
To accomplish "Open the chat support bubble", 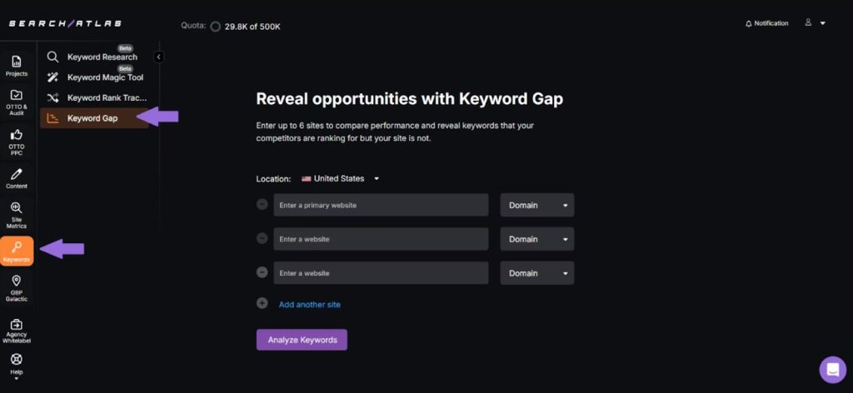I will click(x=832, y=370).
